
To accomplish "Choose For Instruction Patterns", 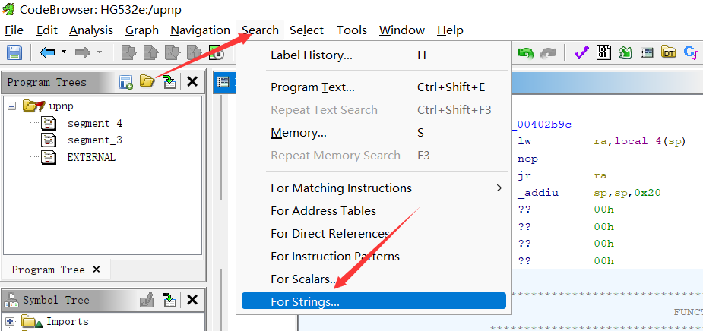I will pyautogui.click(x=374, y=256).
